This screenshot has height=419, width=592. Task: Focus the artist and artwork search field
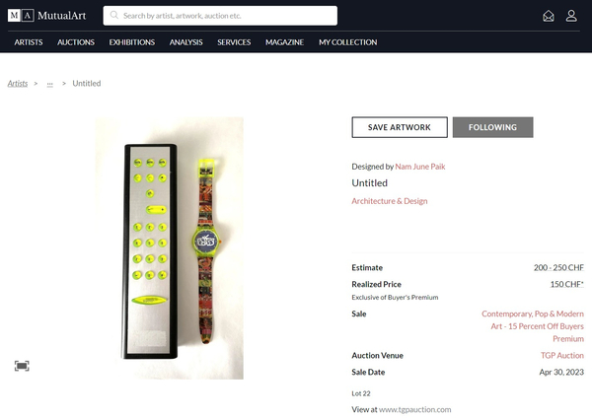click(x=220, y=16)
